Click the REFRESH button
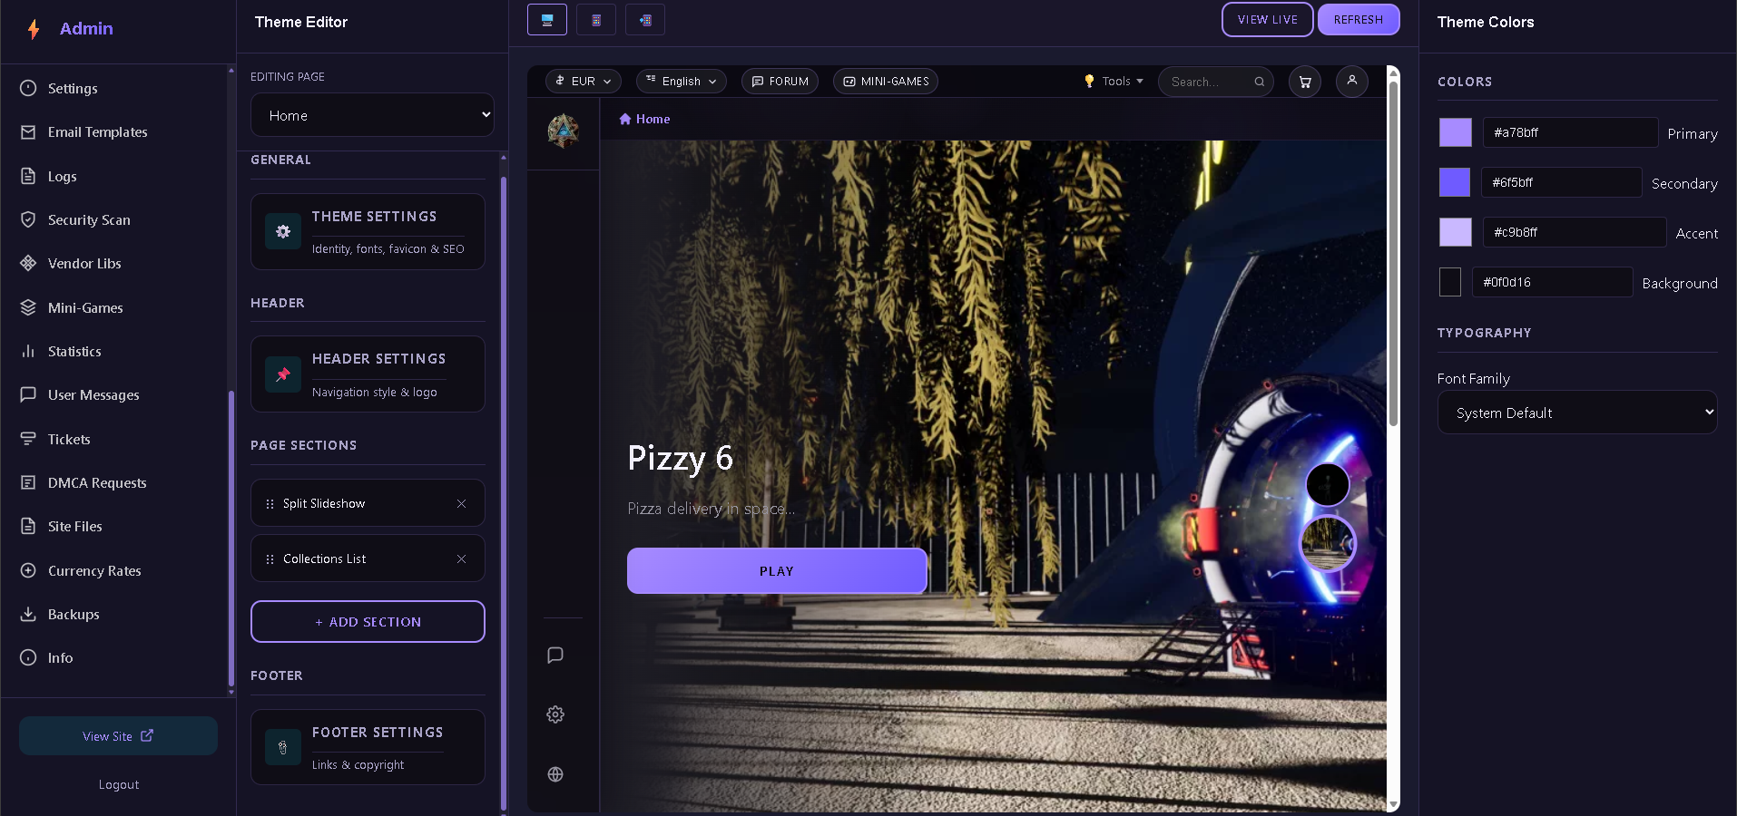This screenshot has height=816, width=1737. [1359, 19]
